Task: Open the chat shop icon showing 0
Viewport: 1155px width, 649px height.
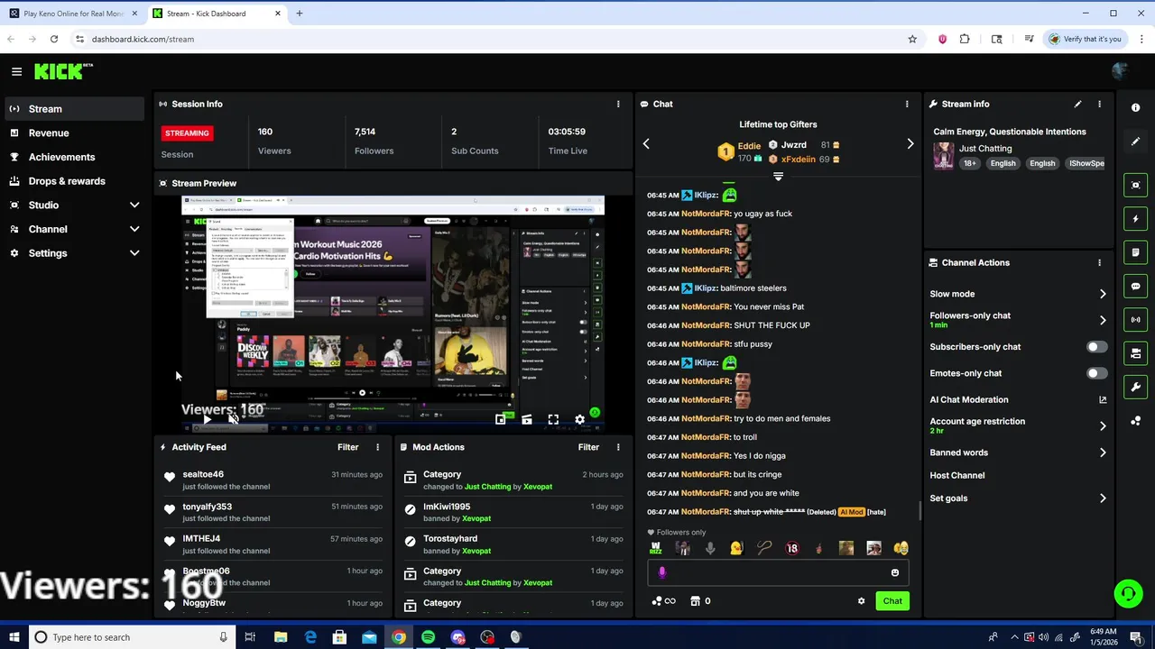Action: pyautogui.click(x=700, y=601)
